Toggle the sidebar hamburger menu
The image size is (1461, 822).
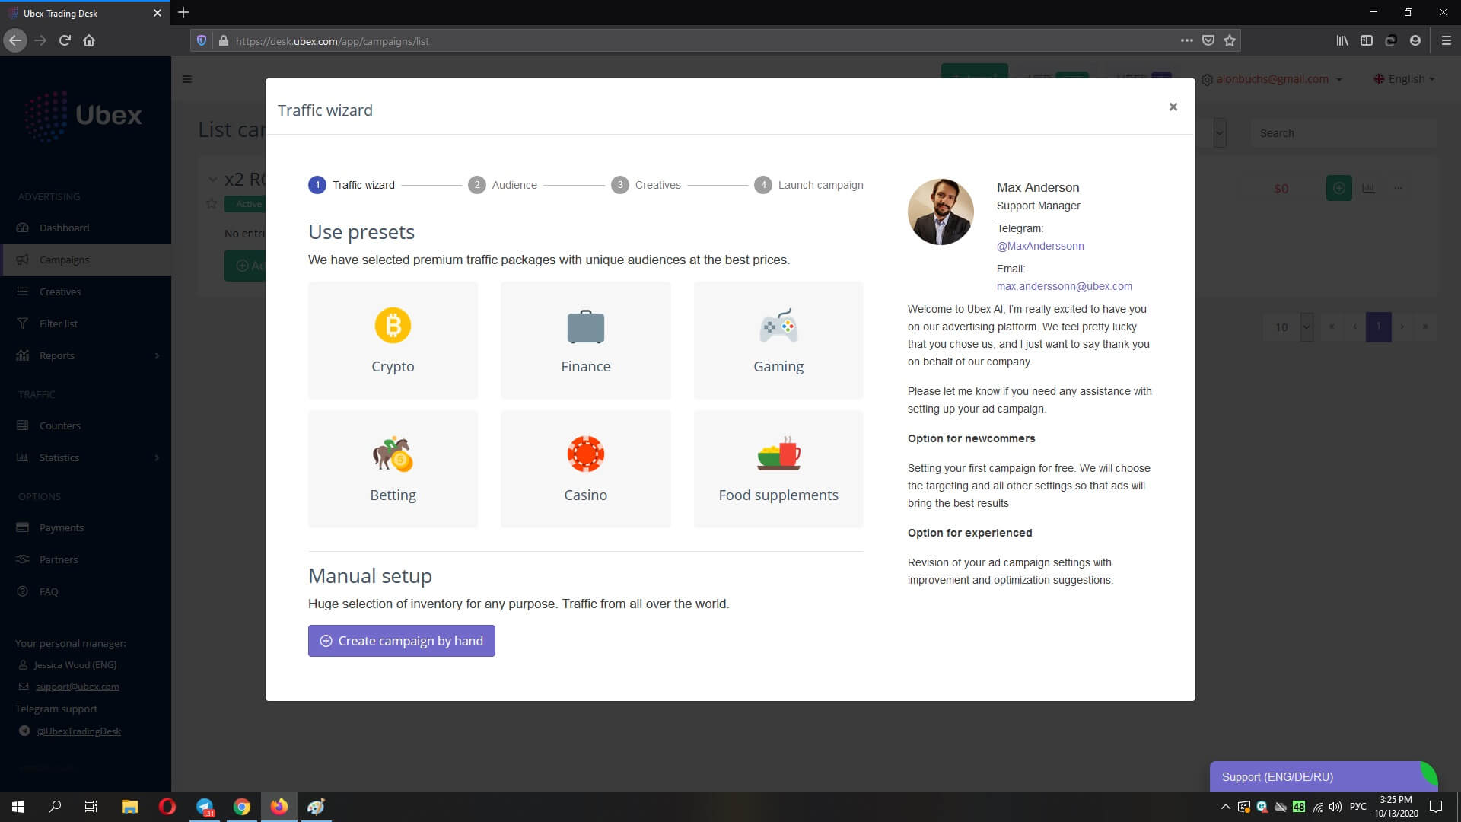(x=187, y=79)
